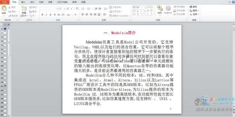Open the bullets list dropdown
This screenshot has width=235, height=117.
tap(83, 9)
